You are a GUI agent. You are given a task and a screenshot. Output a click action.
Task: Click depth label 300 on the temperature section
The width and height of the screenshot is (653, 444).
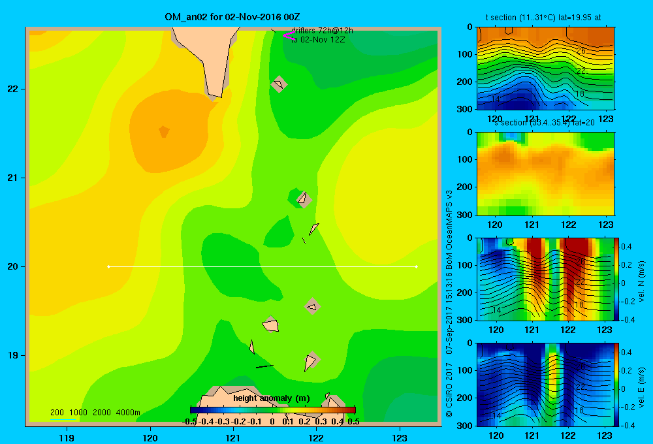click(464, 109)
